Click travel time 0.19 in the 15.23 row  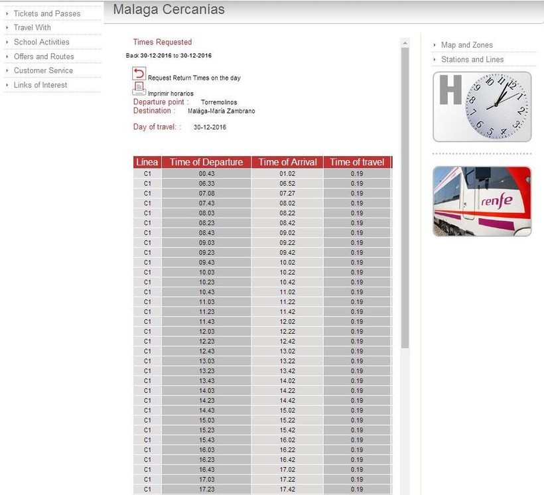(357, 430)
